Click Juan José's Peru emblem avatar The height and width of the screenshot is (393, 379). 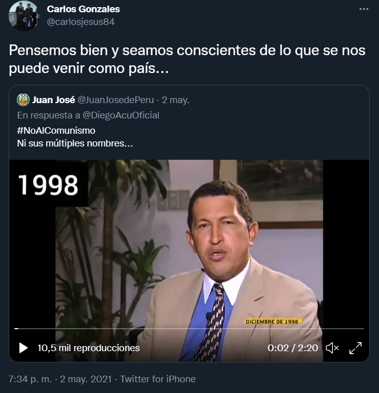pos(23,100)
